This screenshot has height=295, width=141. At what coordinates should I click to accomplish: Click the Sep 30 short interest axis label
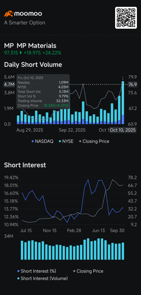[117, 231]
